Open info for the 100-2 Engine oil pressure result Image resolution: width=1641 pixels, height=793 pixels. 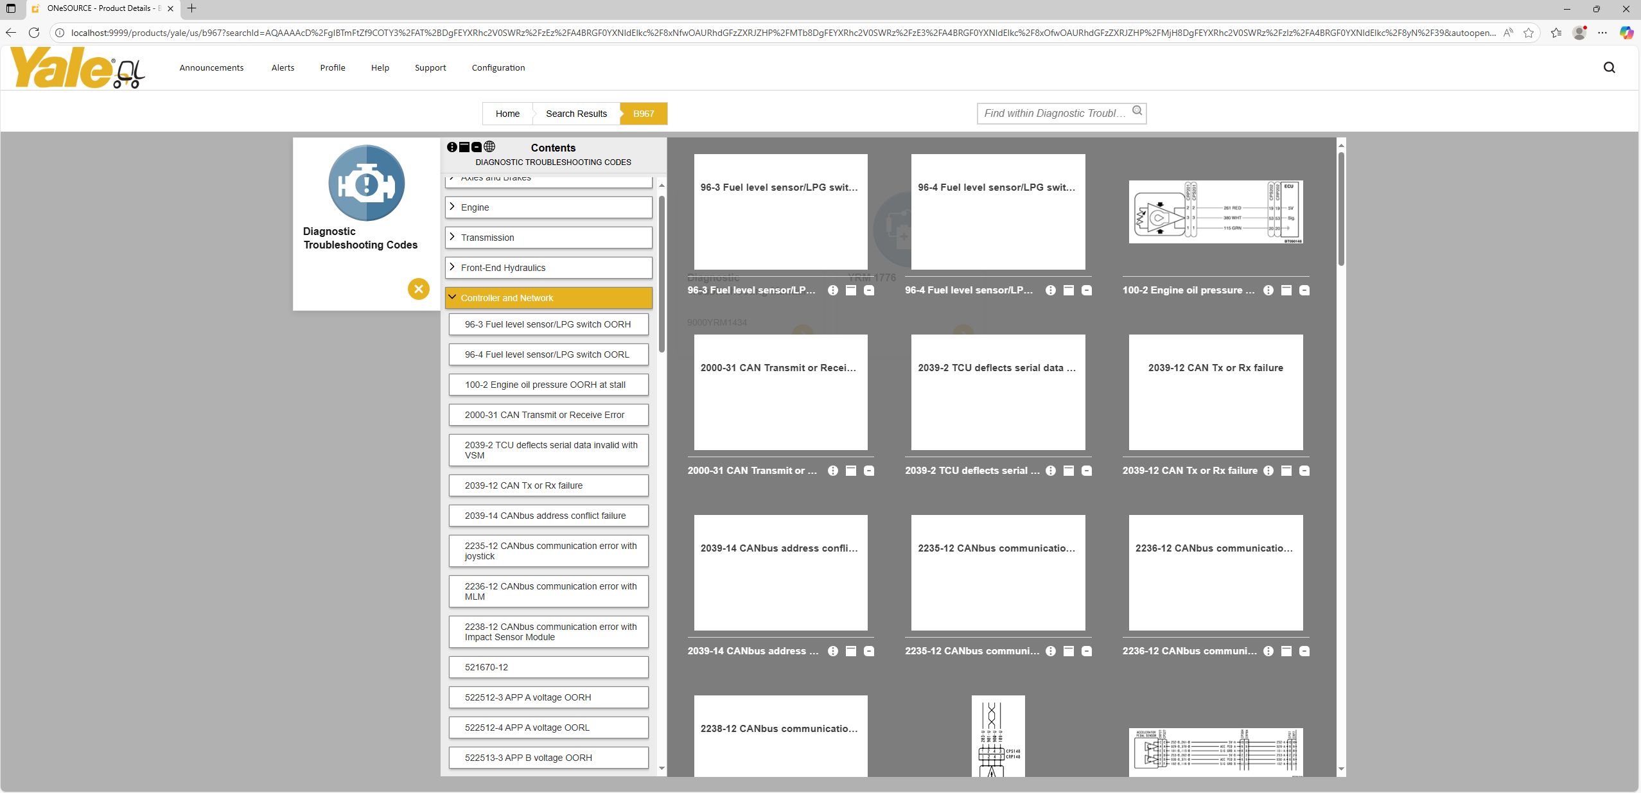pyautogui.click(x=1268, y=290)
